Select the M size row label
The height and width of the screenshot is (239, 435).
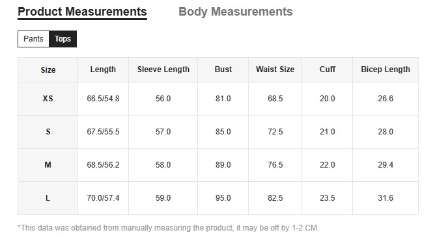[48, 165]
